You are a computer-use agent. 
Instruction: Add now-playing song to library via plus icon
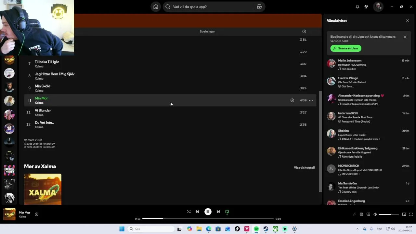(37, 214)
